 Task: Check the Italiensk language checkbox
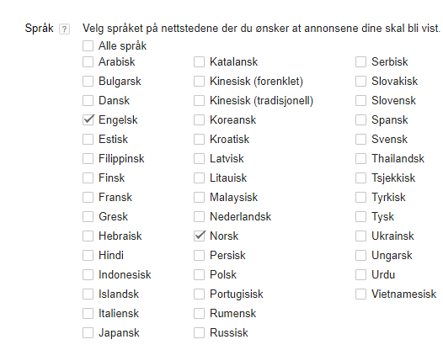pos(88,313)
